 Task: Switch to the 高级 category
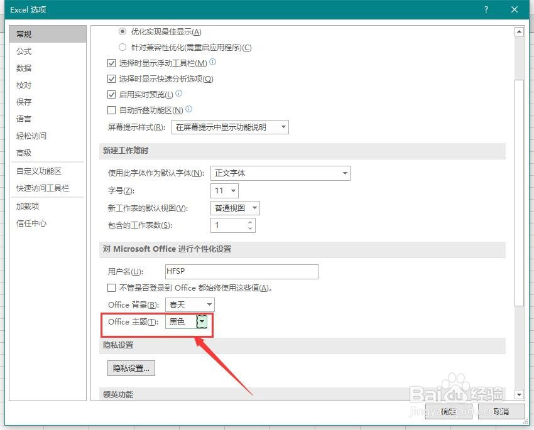point(23,153)
